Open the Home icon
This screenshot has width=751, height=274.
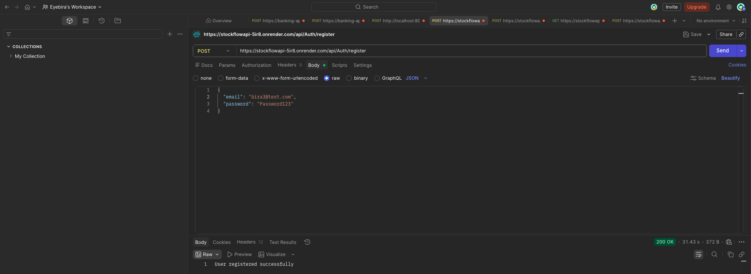tap(27, 7)
